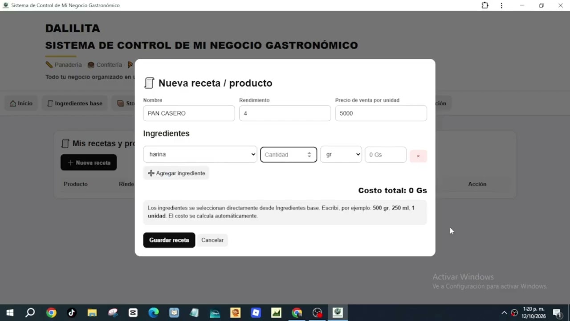Open File Explorer from the taskbar
570x321 pixels.
tap(92, 313)
